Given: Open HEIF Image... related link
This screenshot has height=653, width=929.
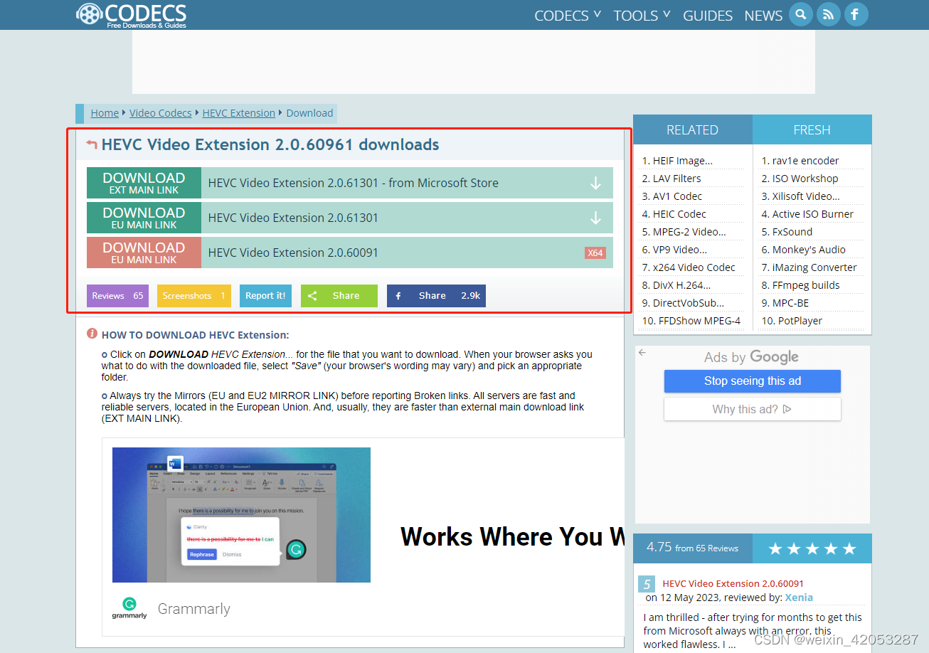Looking at the screenshot, I should 682,161.
